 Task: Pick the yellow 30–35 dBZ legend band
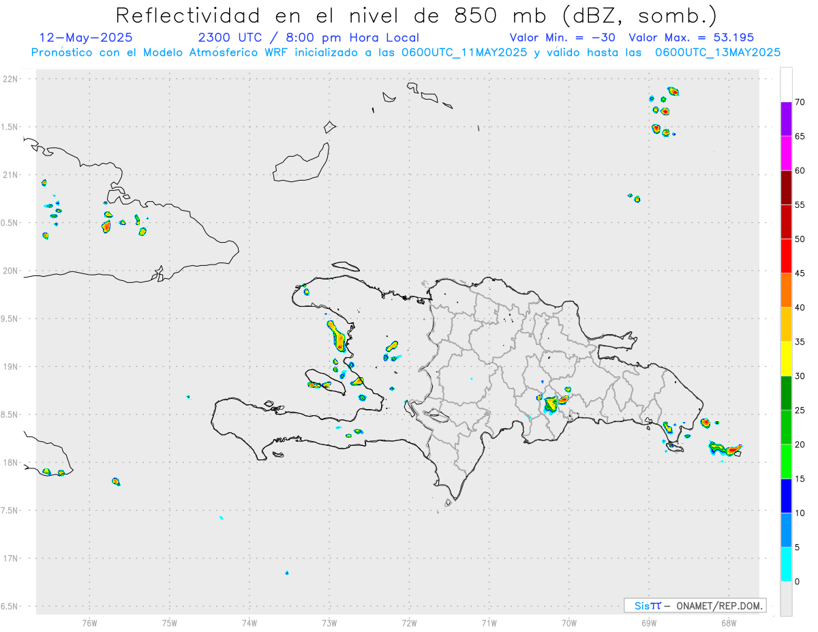click(x=786, y=359)
